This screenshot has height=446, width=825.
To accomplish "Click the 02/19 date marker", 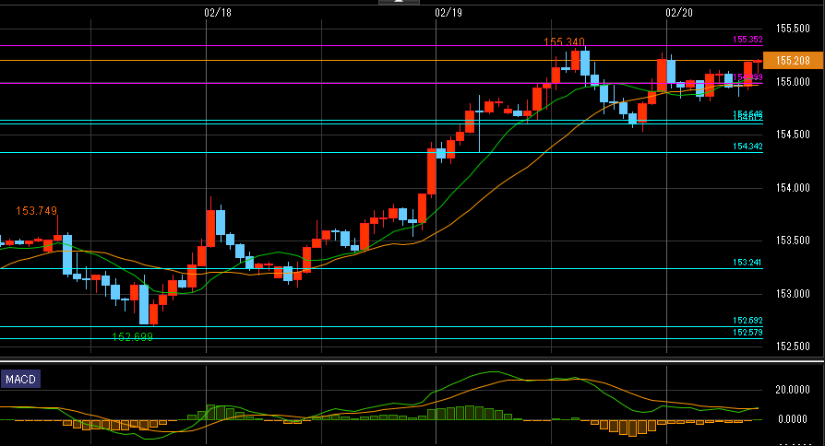I will tap(448, 12).
